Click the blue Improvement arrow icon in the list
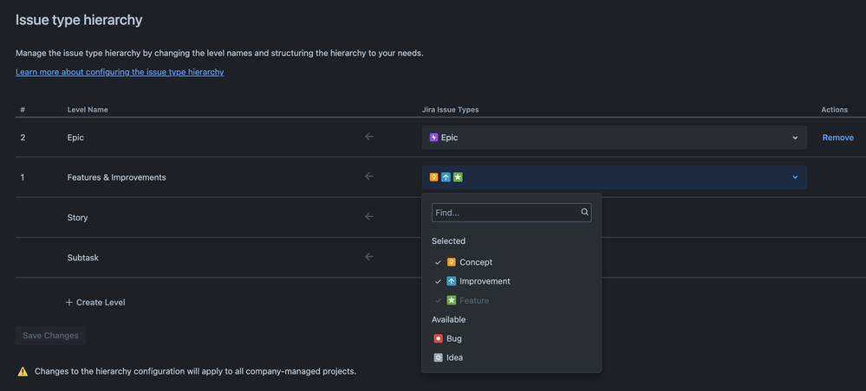 click(x=451, y=281)
